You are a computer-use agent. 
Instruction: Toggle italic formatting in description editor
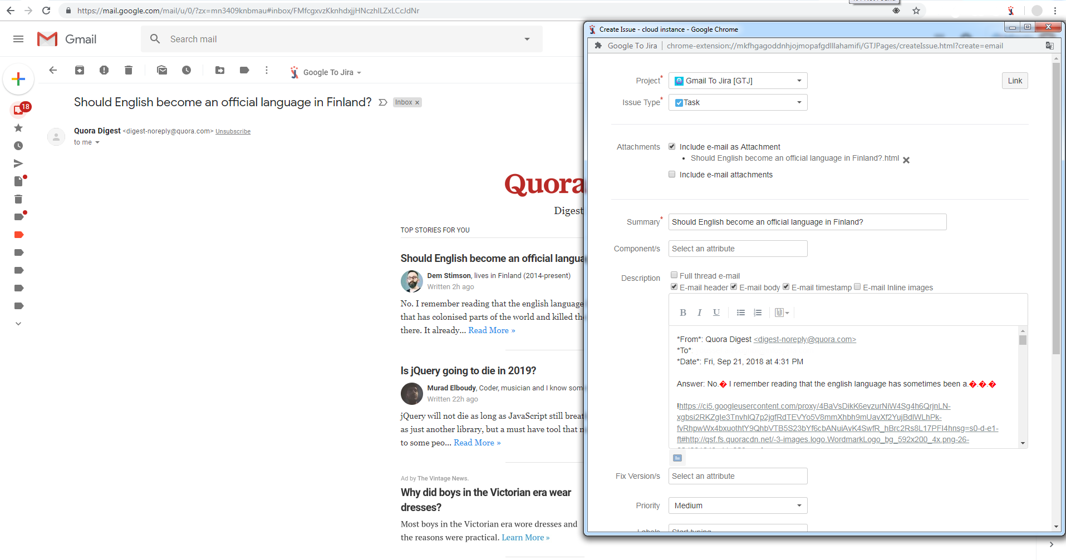tap(699, 313)
